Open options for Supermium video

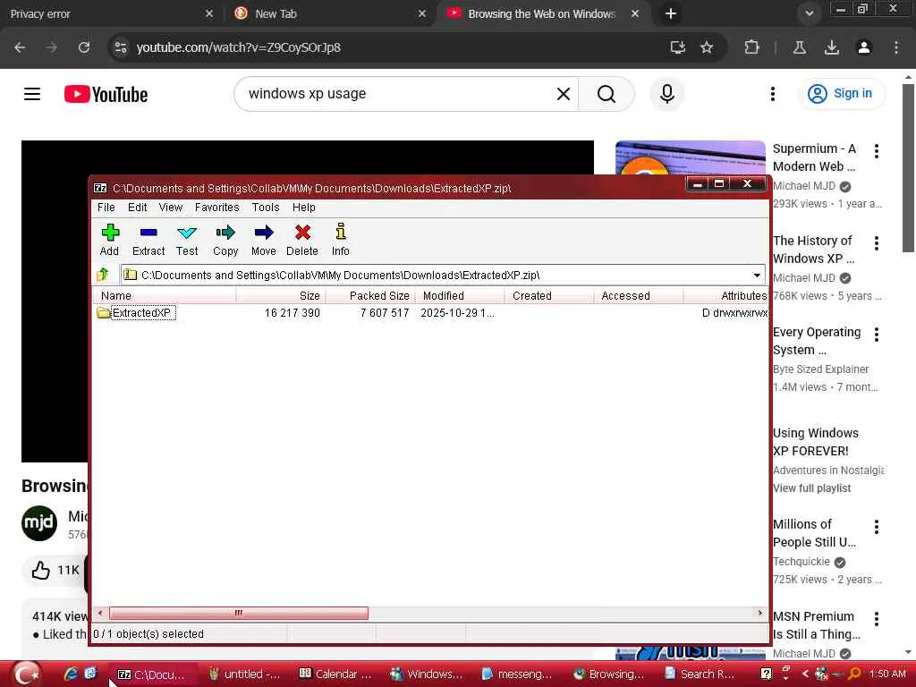pos(877,151)
